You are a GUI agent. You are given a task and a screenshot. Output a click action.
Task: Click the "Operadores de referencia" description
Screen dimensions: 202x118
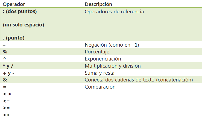coord(114,12)
